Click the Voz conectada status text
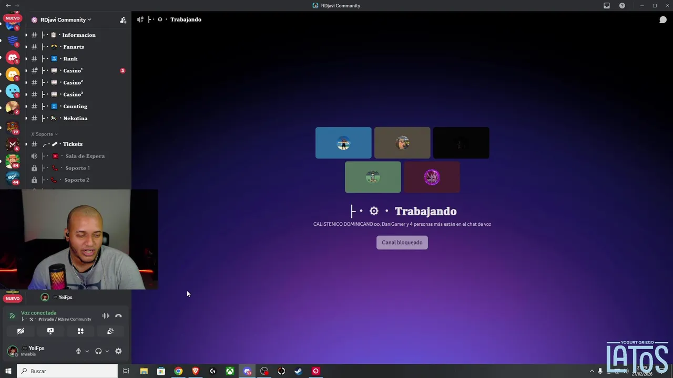This screenshot has height=378, width=673. pos(38,313)
